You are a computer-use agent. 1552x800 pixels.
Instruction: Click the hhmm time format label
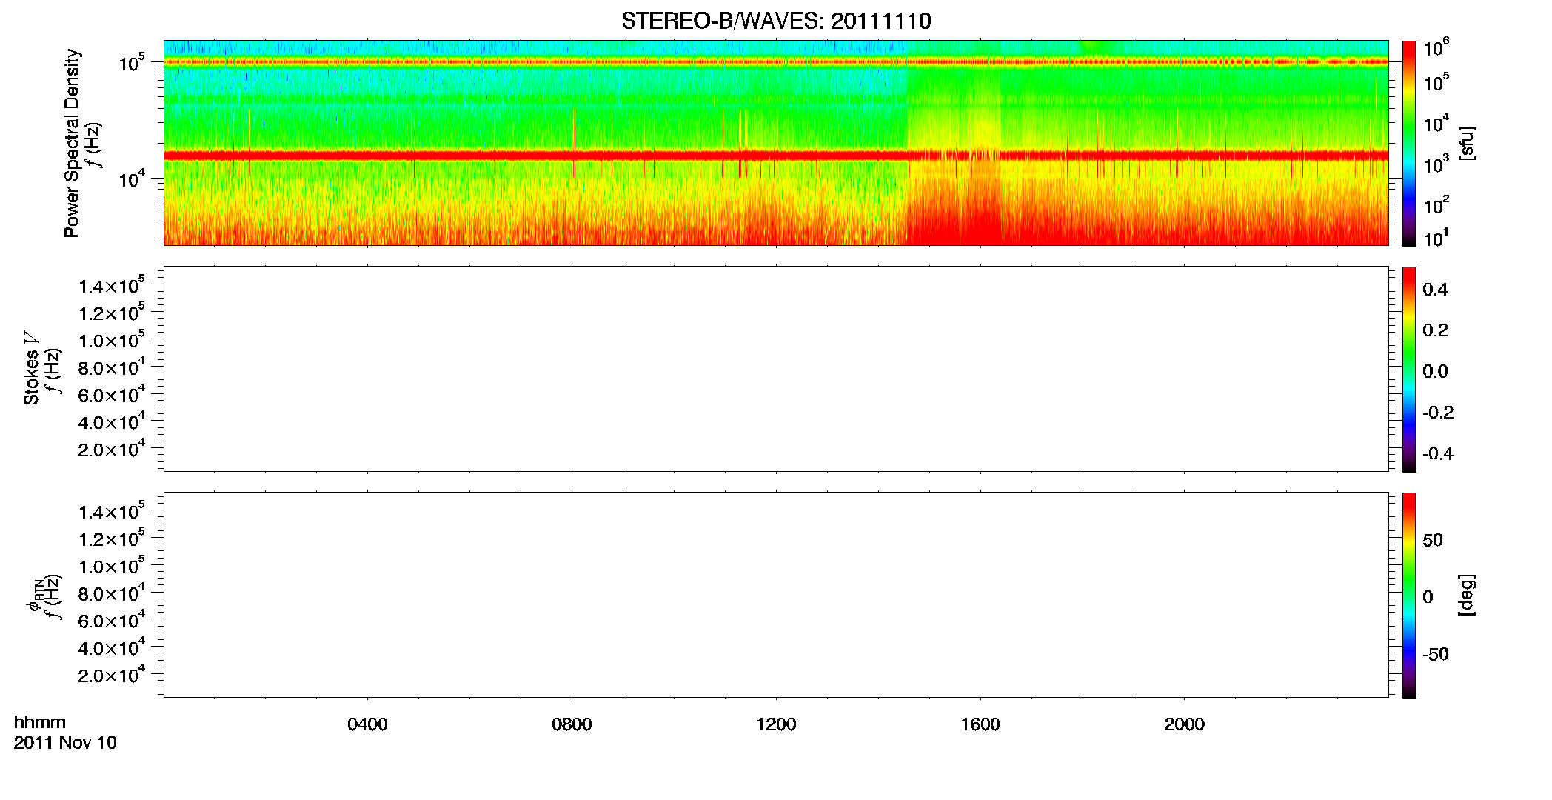pyautogui.click(x=40, y=722)
